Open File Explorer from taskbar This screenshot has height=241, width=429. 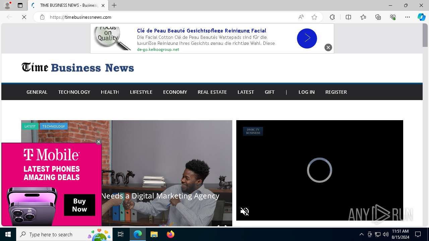[x=154, y=234]
